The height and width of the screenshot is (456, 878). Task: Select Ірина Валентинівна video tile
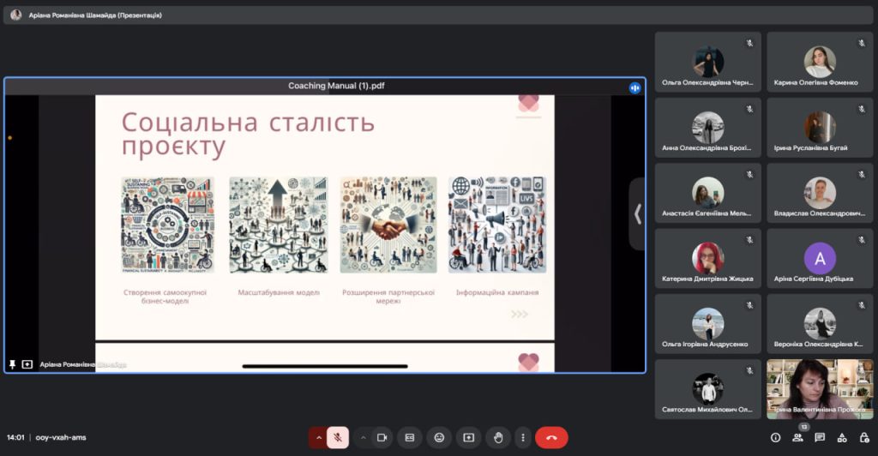tap(819, 388)
